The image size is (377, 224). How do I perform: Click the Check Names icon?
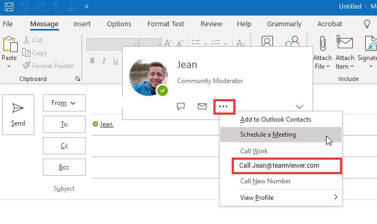click(292, 41)
